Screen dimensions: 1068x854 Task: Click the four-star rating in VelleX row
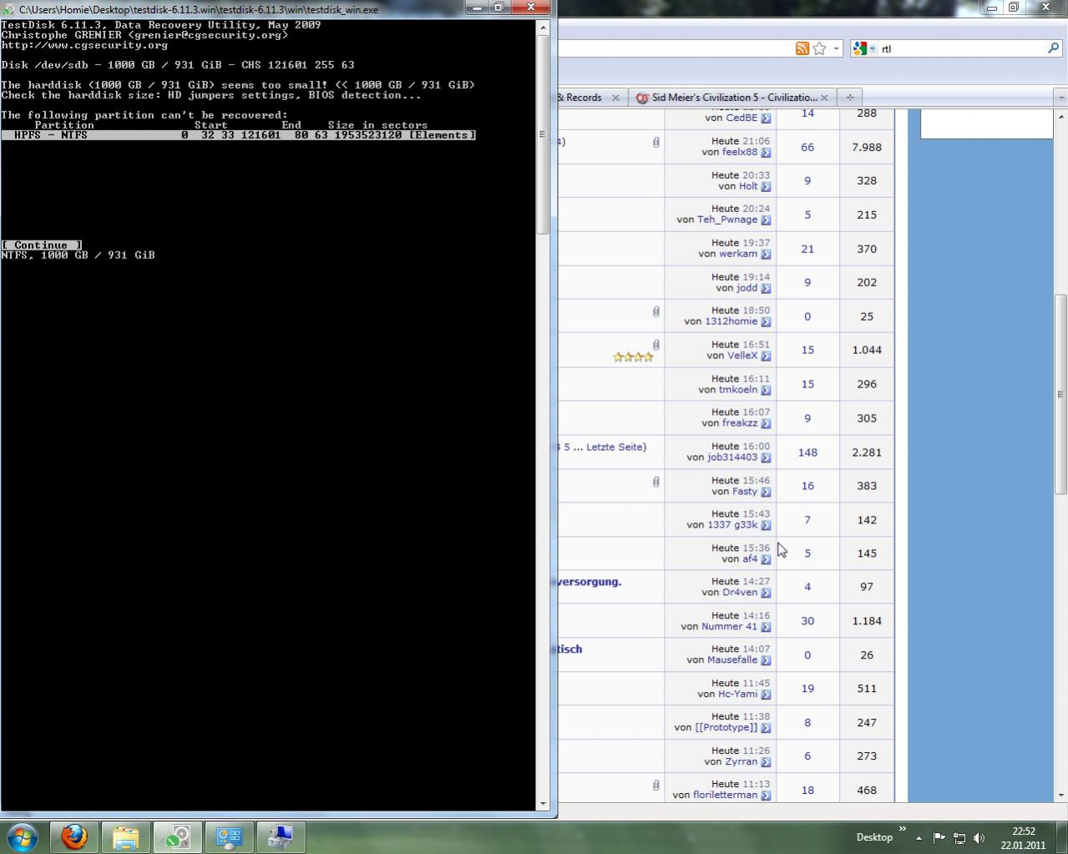tap(633, 357)
